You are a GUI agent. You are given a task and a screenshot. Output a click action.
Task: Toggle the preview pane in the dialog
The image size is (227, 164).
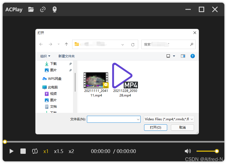point(183,56)
